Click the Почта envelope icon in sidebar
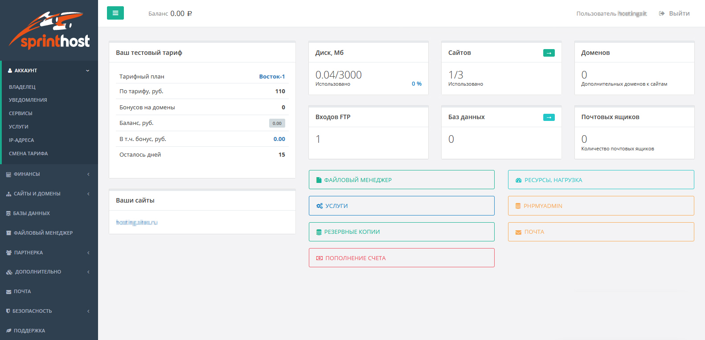This screenshot has width=705, height=340. (8, 292)
